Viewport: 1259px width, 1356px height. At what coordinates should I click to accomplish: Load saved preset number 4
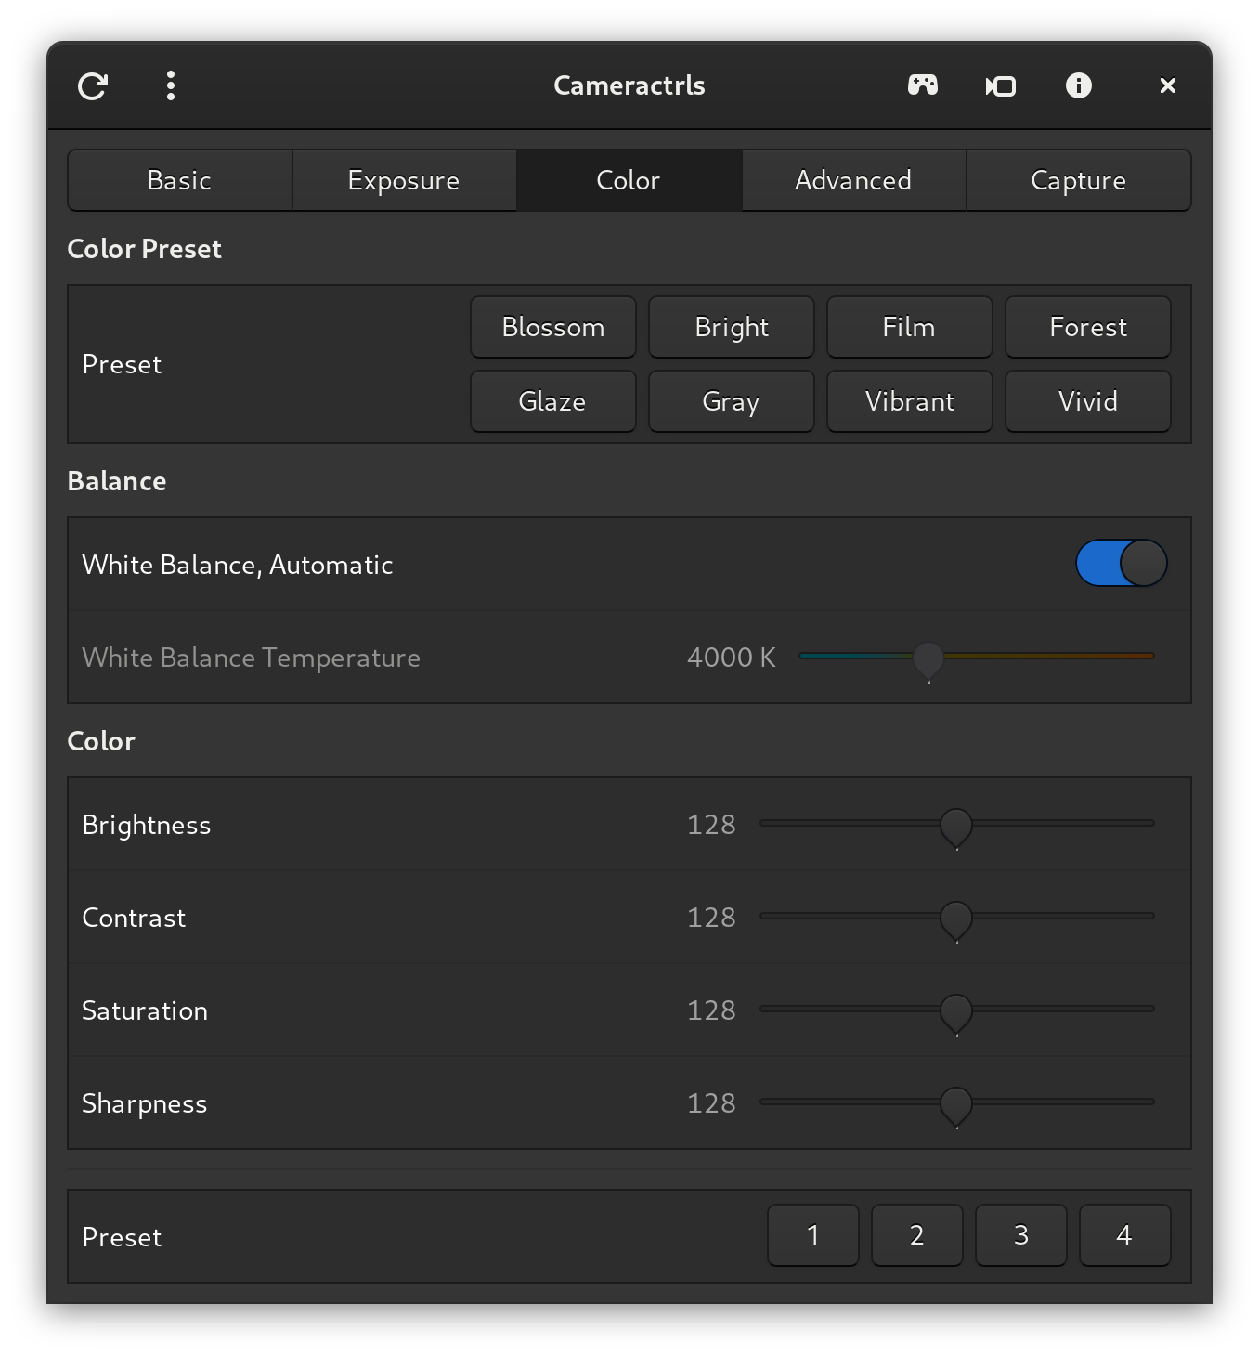point(1124,1235)
